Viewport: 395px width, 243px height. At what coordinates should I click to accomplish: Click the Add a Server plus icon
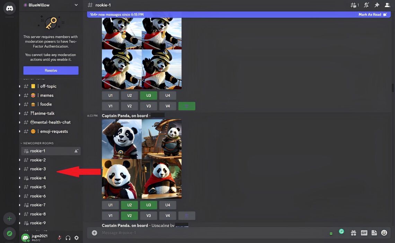point(9,218)
